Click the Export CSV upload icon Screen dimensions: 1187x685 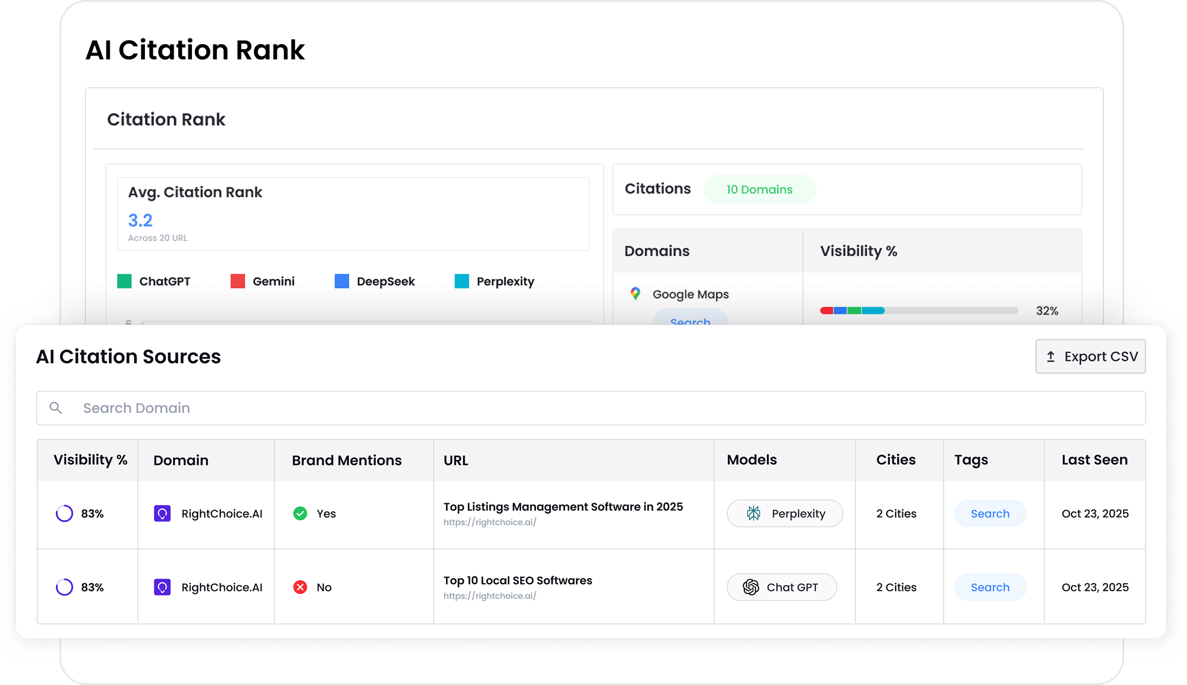(x=1051, y=357)
